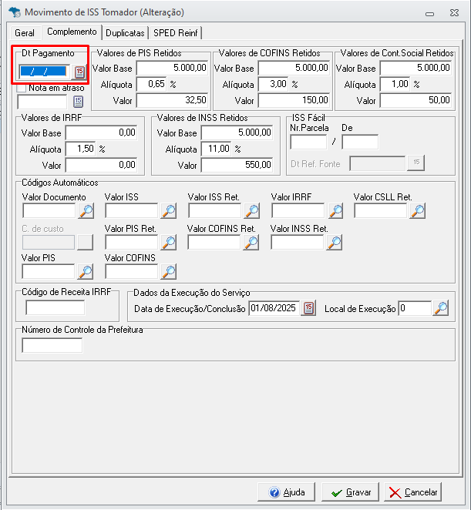Screen dimensions: 471x510
Task: Click the app icon in title bar
Action: click(x=15, y=12)
